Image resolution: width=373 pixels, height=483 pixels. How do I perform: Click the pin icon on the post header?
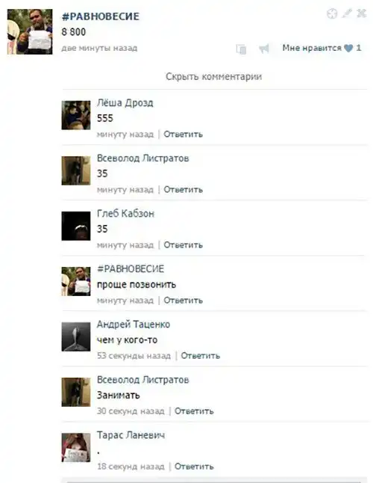(x=332, y=13)
